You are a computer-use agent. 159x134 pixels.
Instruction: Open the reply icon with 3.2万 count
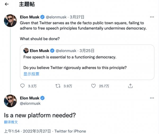pyautogui.click(x=23, y=86)
